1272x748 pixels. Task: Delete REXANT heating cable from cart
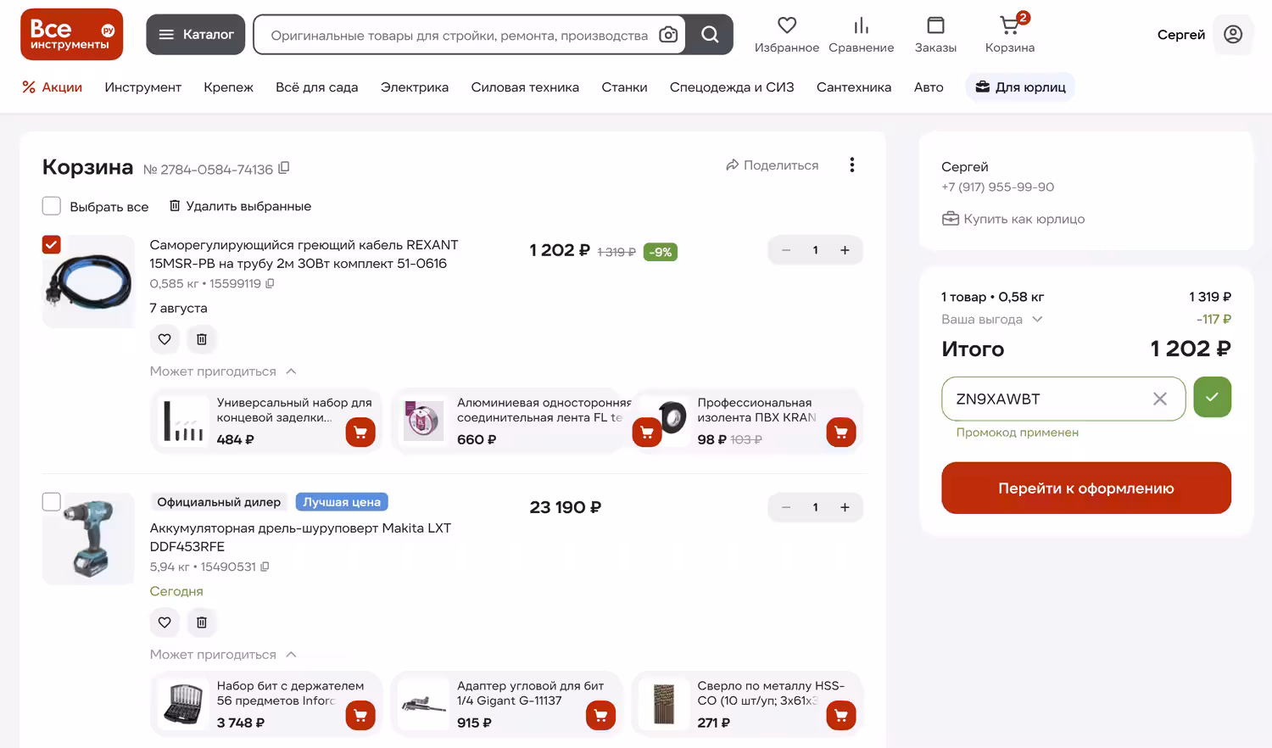pos(202,339)
